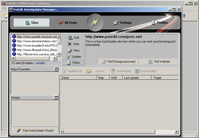Screen dimensions: 199x138
Task: Open the Maps/Countries panel options button
Action: (x=56, y=69)
